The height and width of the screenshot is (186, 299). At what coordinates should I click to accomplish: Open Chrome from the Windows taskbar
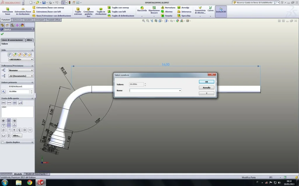29,183
